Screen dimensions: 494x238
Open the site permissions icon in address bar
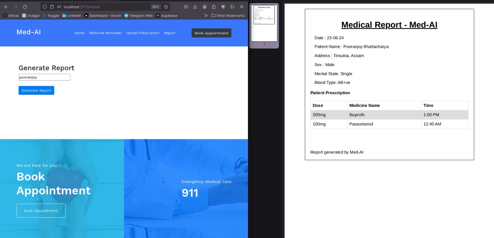coord(59,7)
